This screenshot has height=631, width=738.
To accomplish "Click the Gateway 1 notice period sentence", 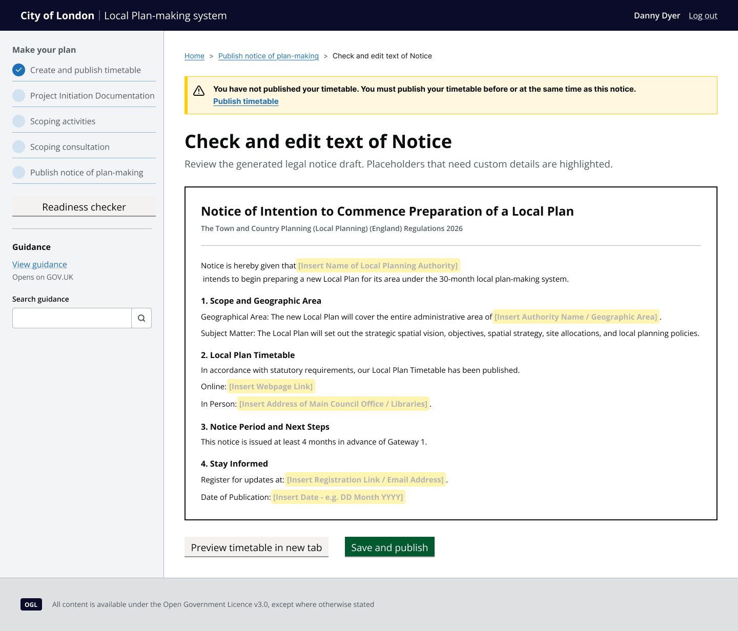I will click(314, 441).
